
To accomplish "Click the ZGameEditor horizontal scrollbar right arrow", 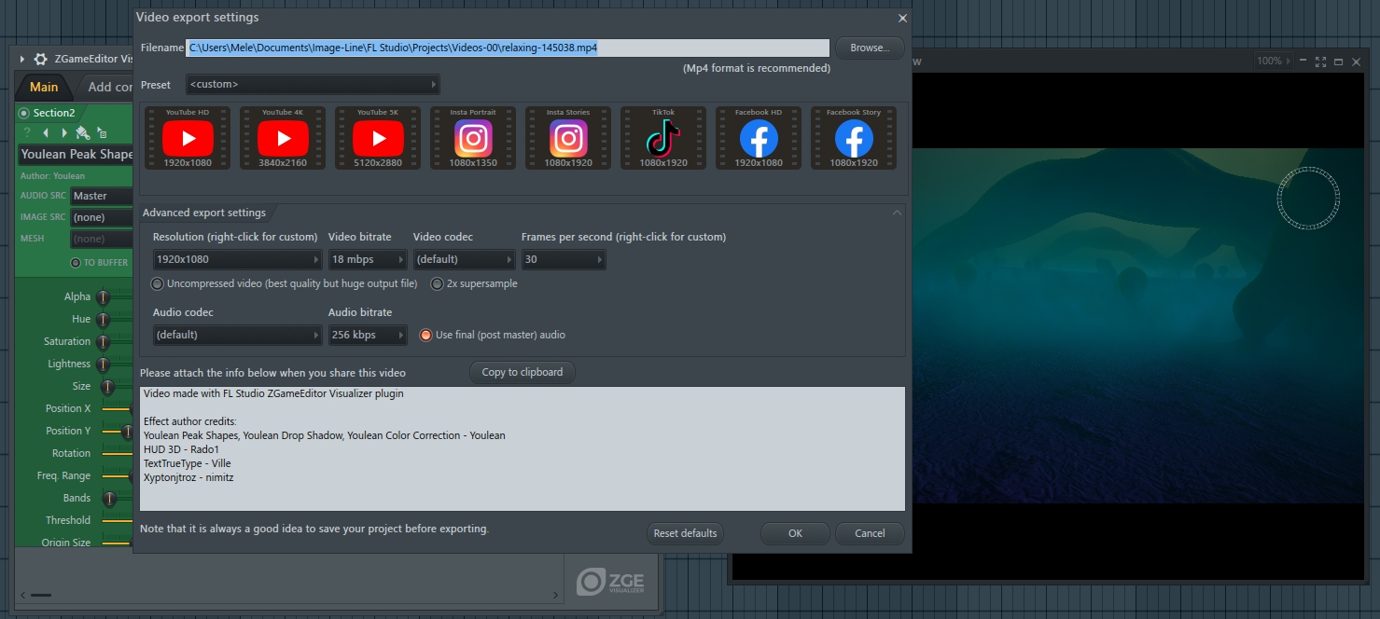I will [x=556, y=594].
